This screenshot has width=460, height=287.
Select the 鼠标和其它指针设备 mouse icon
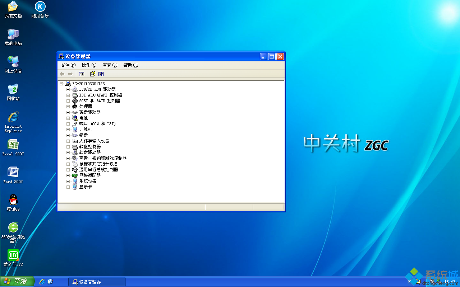[75, 164]
